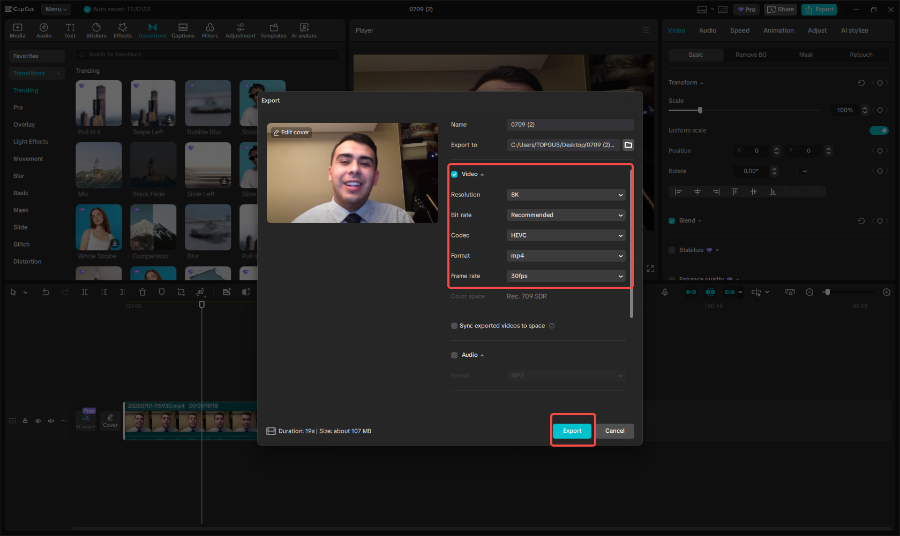The image size is (900, 536).
Task: Click the Edit cover button
Action: (x=291, y=132)
